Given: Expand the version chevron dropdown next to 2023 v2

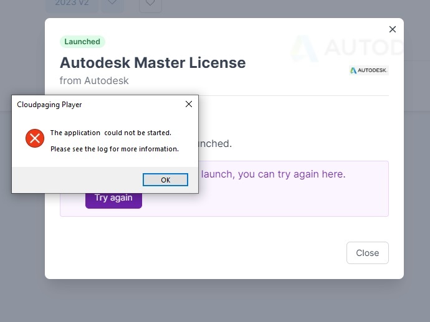Looking at the screenshot, I should click(112, 4).
